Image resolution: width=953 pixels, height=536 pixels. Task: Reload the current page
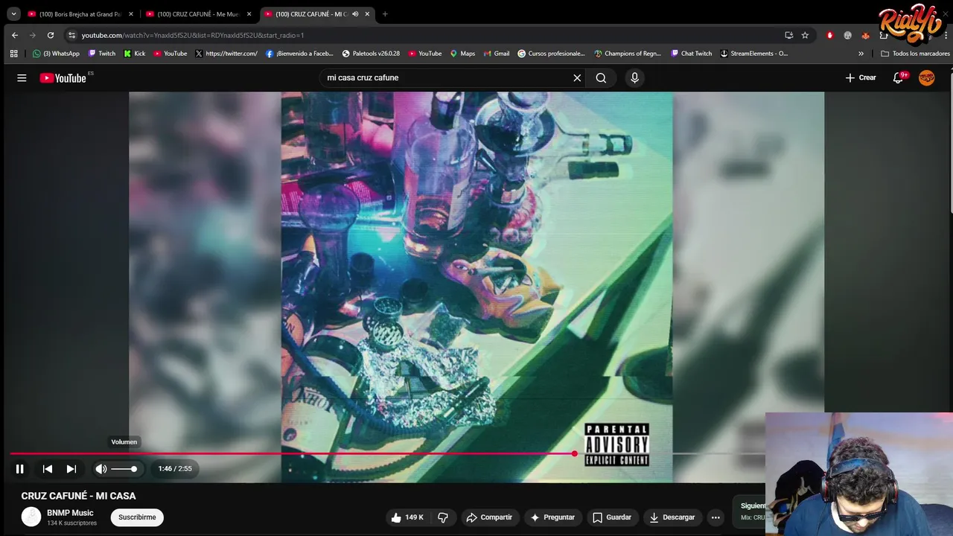[51, 35]
